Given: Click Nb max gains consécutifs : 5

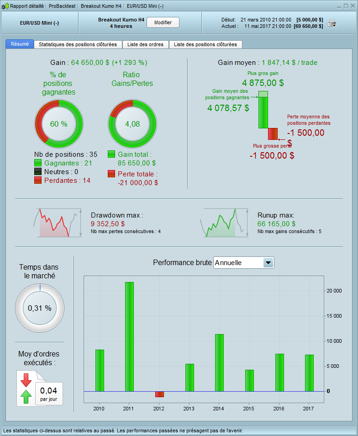Looking at the screenshot, I should pos(290,231).
